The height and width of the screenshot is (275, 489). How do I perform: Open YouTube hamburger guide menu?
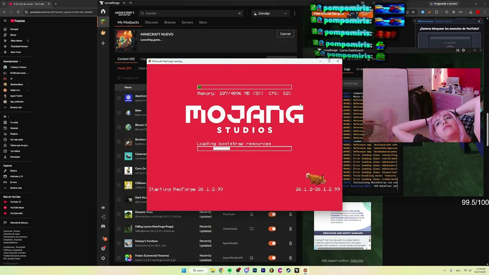(5, 21)
